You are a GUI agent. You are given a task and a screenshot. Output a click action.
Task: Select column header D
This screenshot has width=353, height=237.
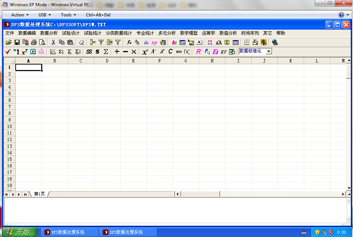pyautogui.click(x=107, y=61)
